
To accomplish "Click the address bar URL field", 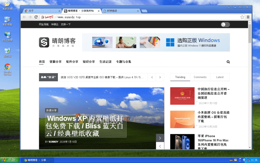I will (142, 17).
